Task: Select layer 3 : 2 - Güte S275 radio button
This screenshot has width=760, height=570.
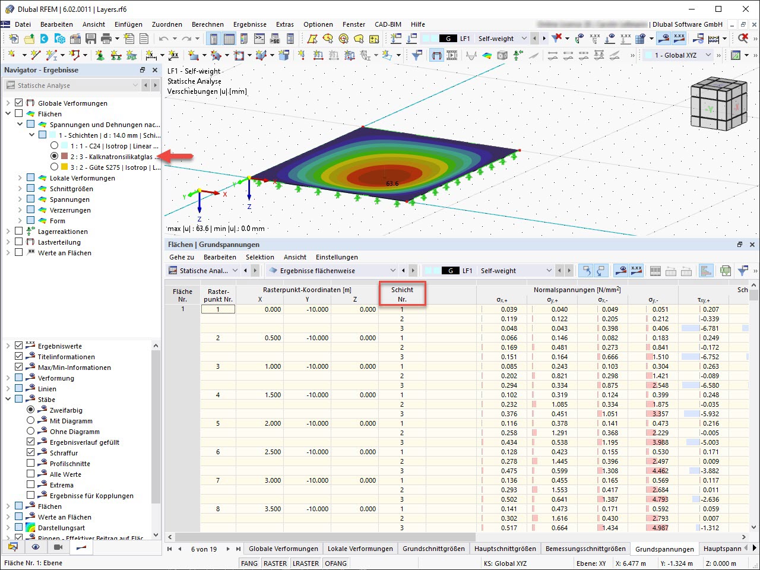Action: 55,167
